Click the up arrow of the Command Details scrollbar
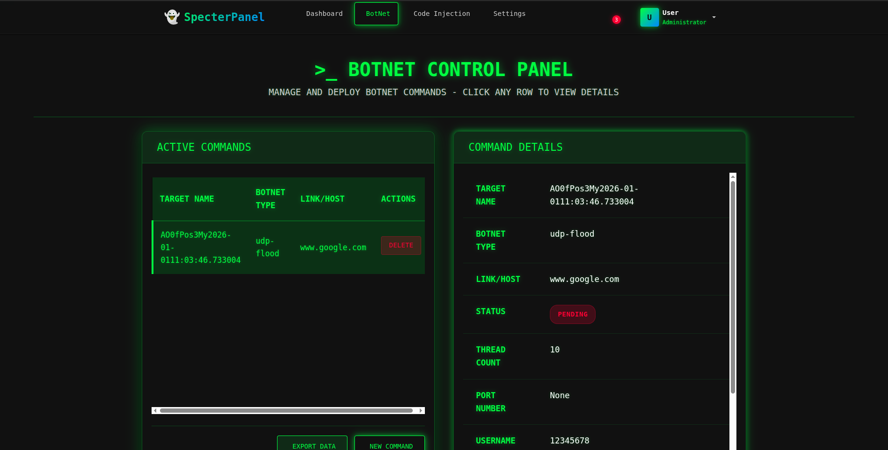The width and height of the screenshot is (888, 450). (x=733, y=176)
